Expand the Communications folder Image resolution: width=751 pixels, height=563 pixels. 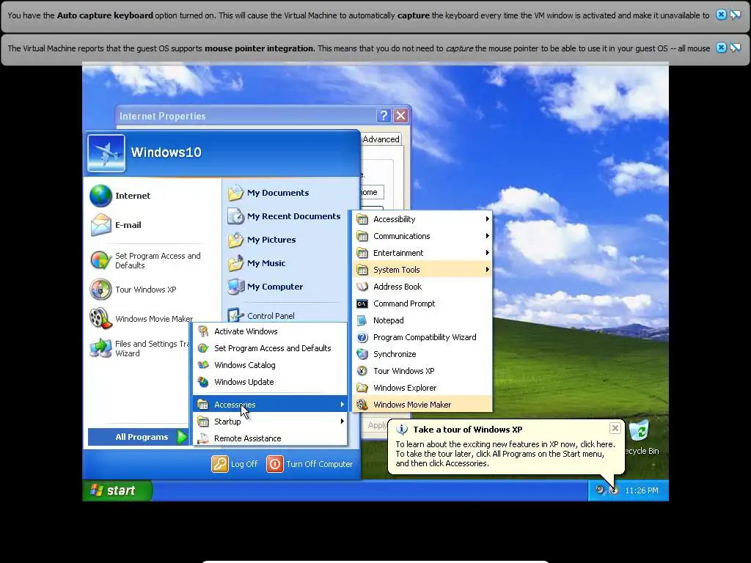point(422,236)
